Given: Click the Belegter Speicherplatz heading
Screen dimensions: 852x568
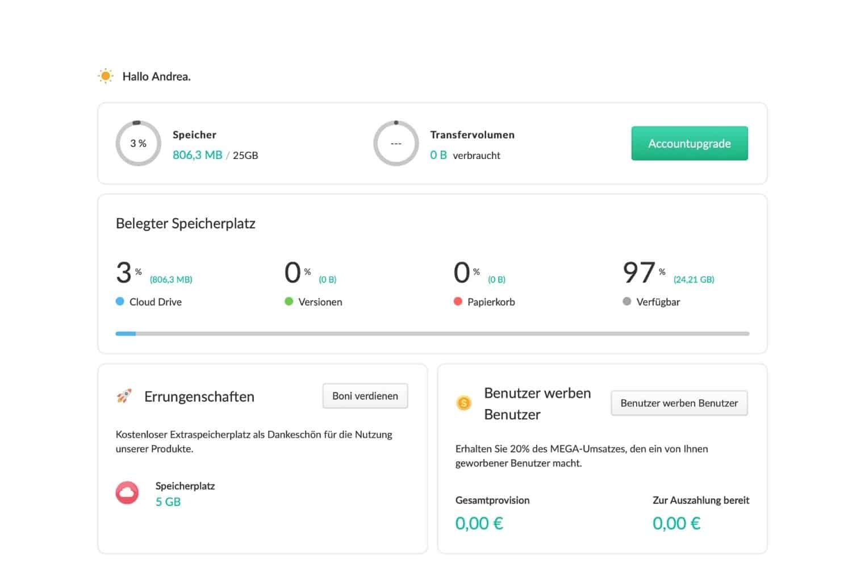Looking at the screenshot, I should click(186, 223).
